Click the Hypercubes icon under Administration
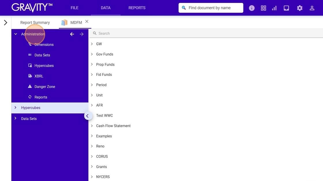The image size is (323, 181). [x=30, y=65]
